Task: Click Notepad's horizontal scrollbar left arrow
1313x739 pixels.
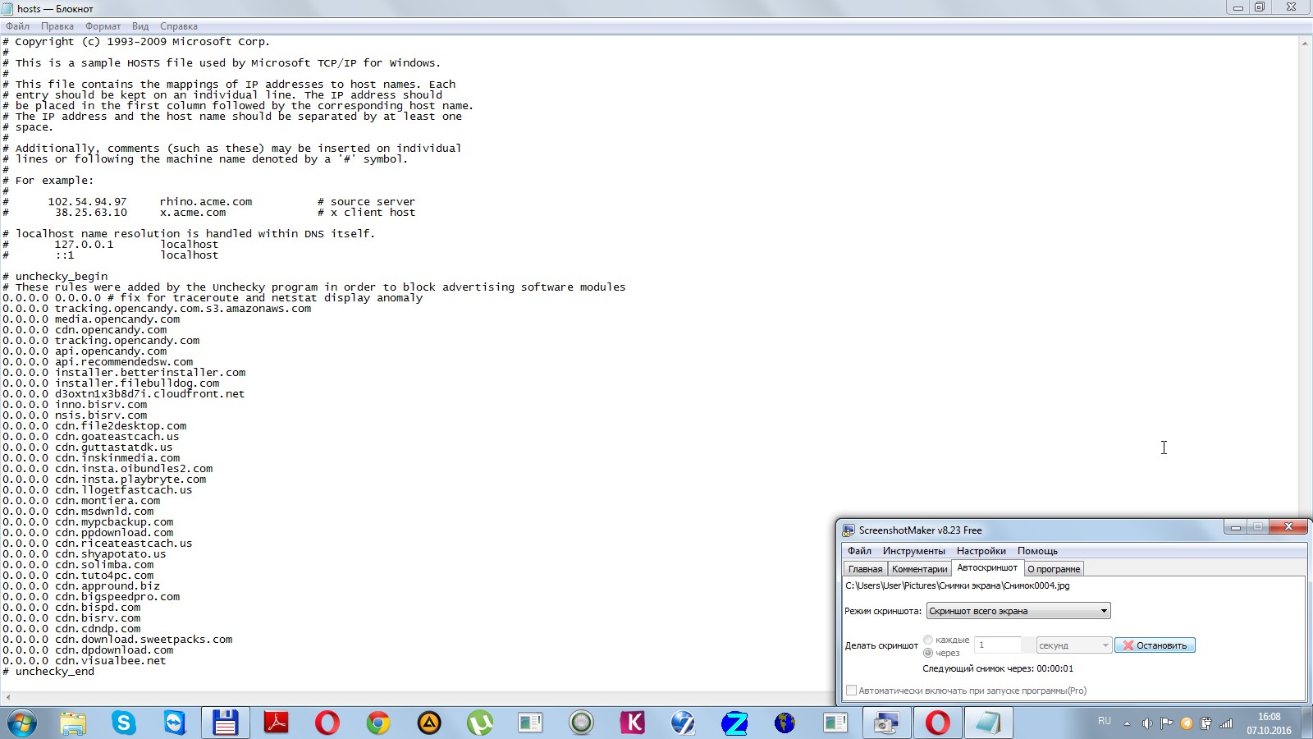Action: 8,698
